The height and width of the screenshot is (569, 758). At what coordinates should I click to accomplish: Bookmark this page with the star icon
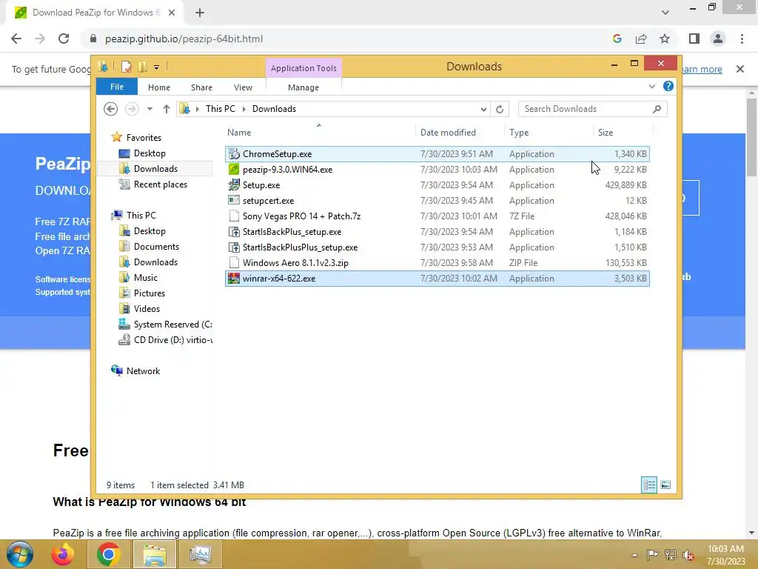coord(665,39)
